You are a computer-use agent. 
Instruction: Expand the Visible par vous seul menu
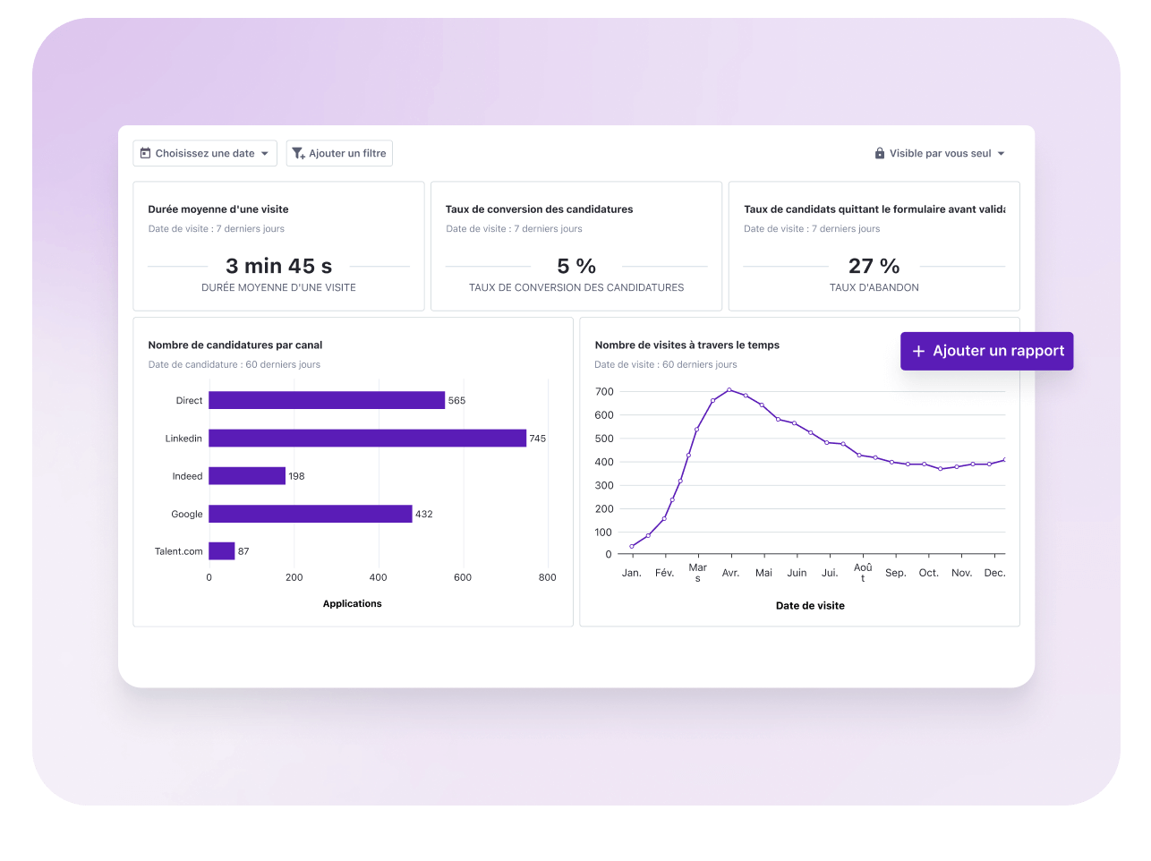click(x=940, y=154)
